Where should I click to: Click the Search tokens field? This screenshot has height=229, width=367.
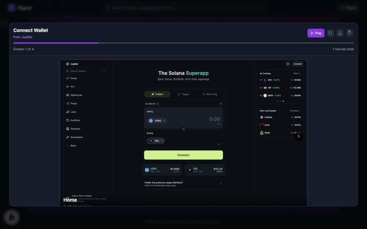coord(86,71)
